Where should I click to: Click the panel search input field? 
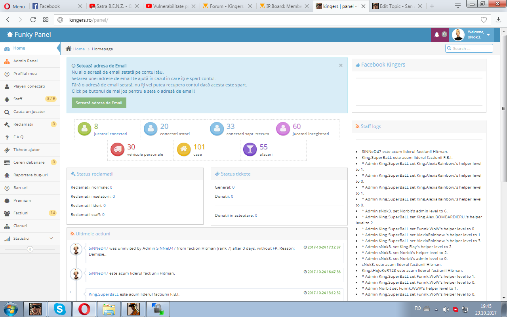(469, 48)
